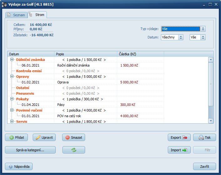Collapse the Servis category

[x=12, y=121]
